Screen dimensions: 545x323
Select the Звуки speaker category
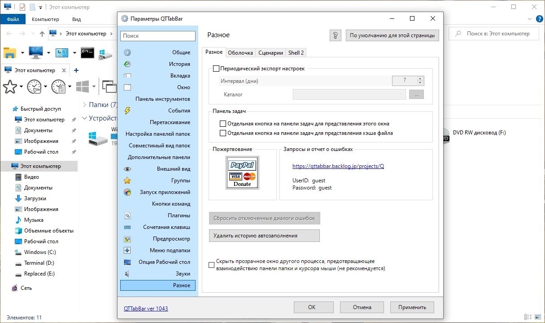tap(158, 274)
